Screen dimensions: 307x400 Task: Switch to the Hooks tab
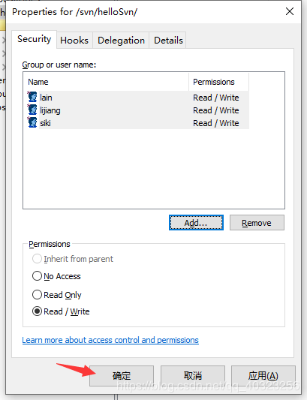pos(74,41)
